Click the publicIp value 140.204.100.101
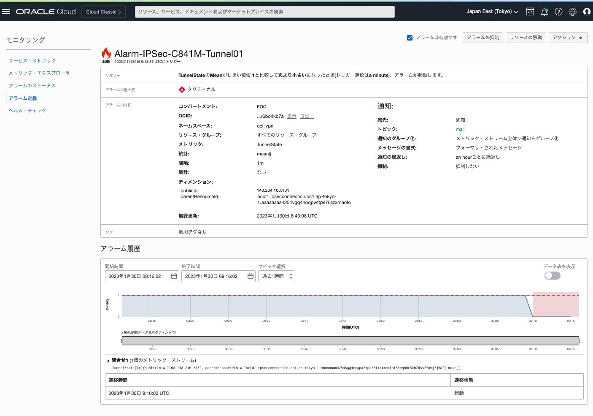593x416 pixels. point(273,190)
